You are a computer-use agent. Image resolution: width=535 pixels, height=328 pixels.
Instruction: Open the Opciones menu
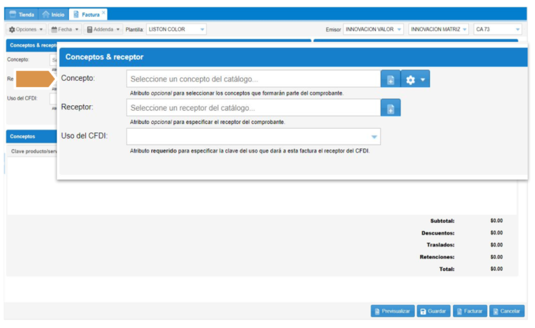[26, 29]
